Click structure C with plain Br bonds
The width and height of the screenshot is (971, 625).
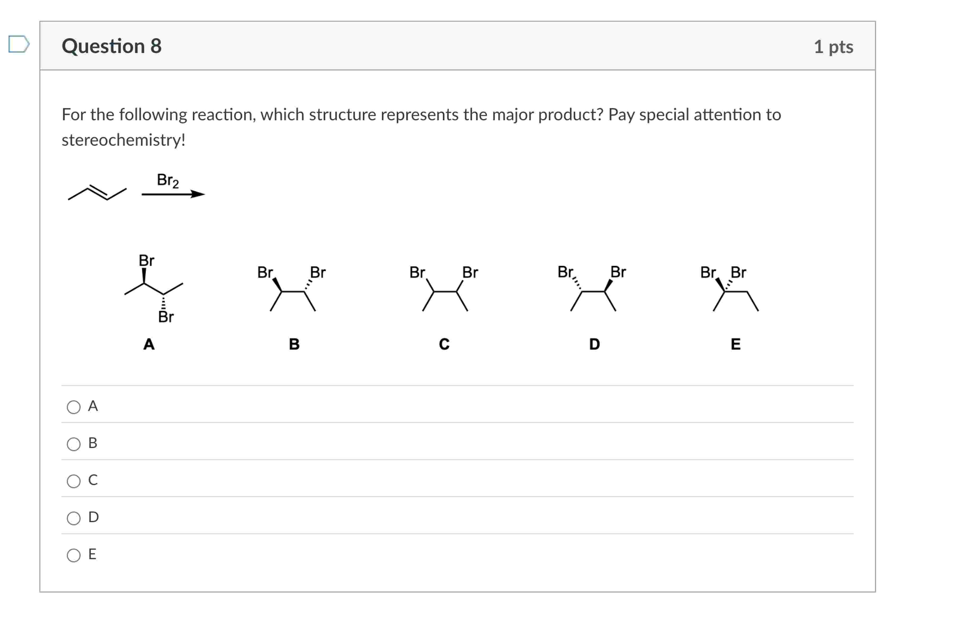pyautogui.click(x=444, y=288)
